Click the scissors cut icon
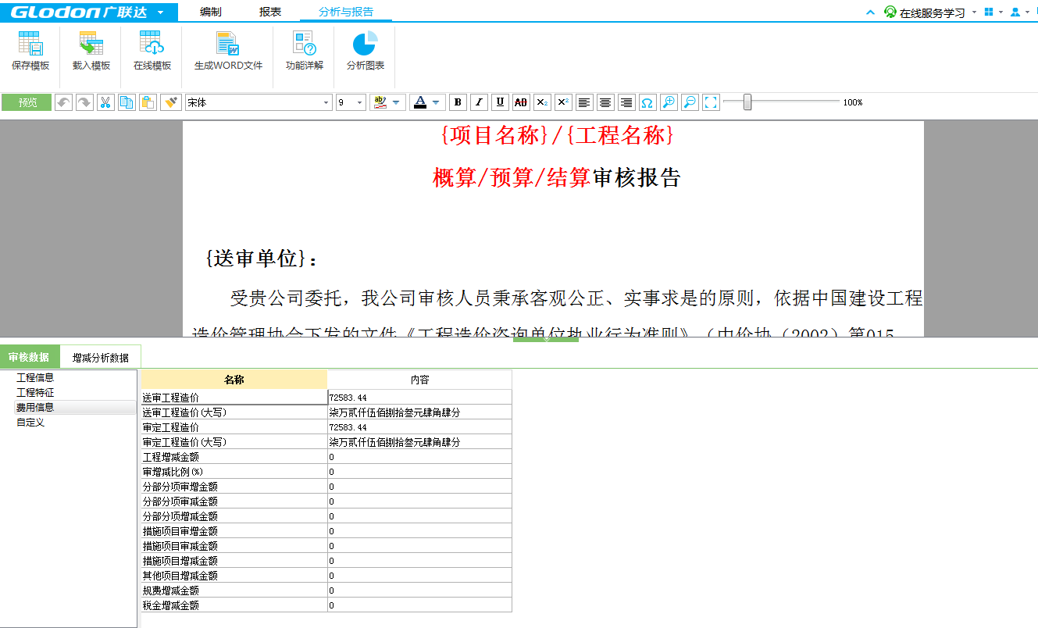Viewport: 1038px width, 628px height. [x=105, y=102]
